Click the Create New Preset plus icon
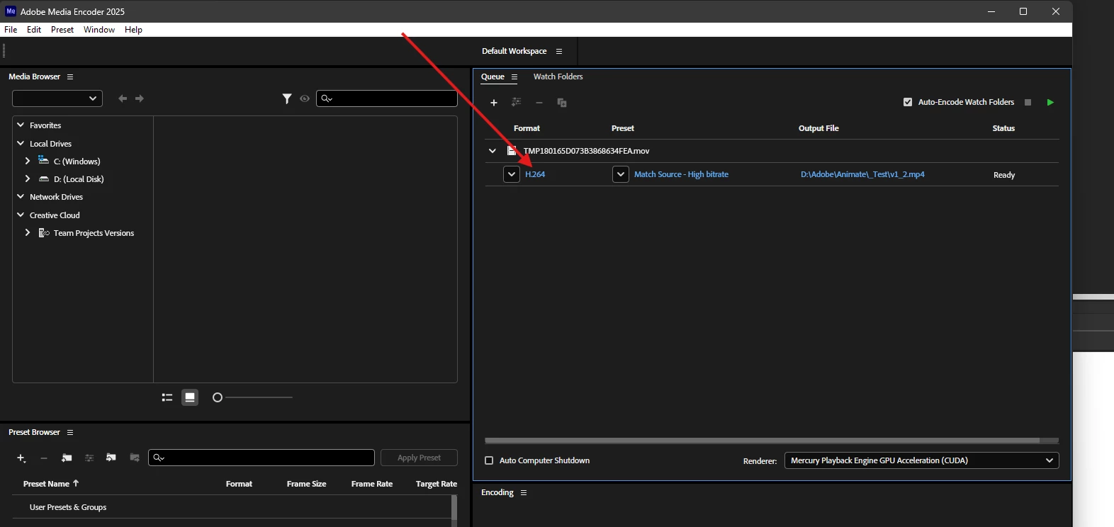Screen dimensions: 1114x527 [21, 458]
